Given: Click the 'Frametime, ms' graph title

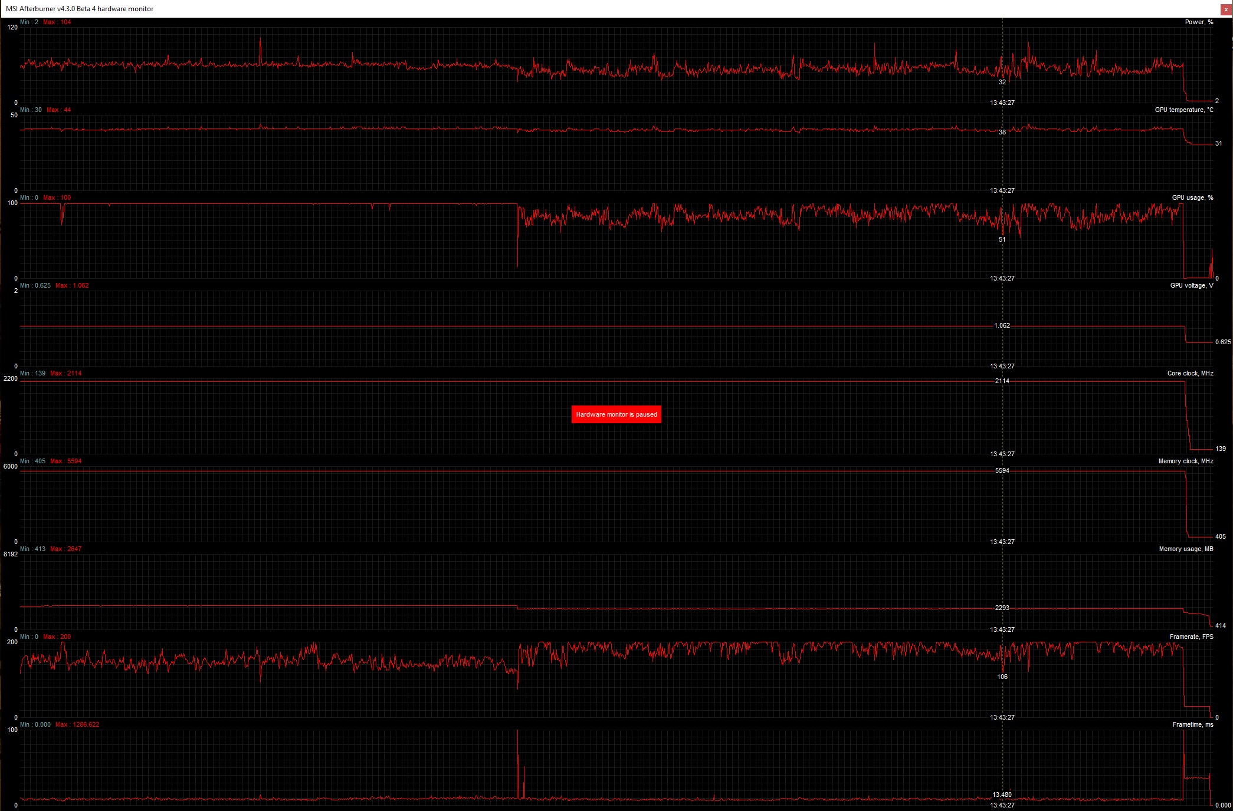Looking at the screenshot, I should click(x=1192, y=725).
